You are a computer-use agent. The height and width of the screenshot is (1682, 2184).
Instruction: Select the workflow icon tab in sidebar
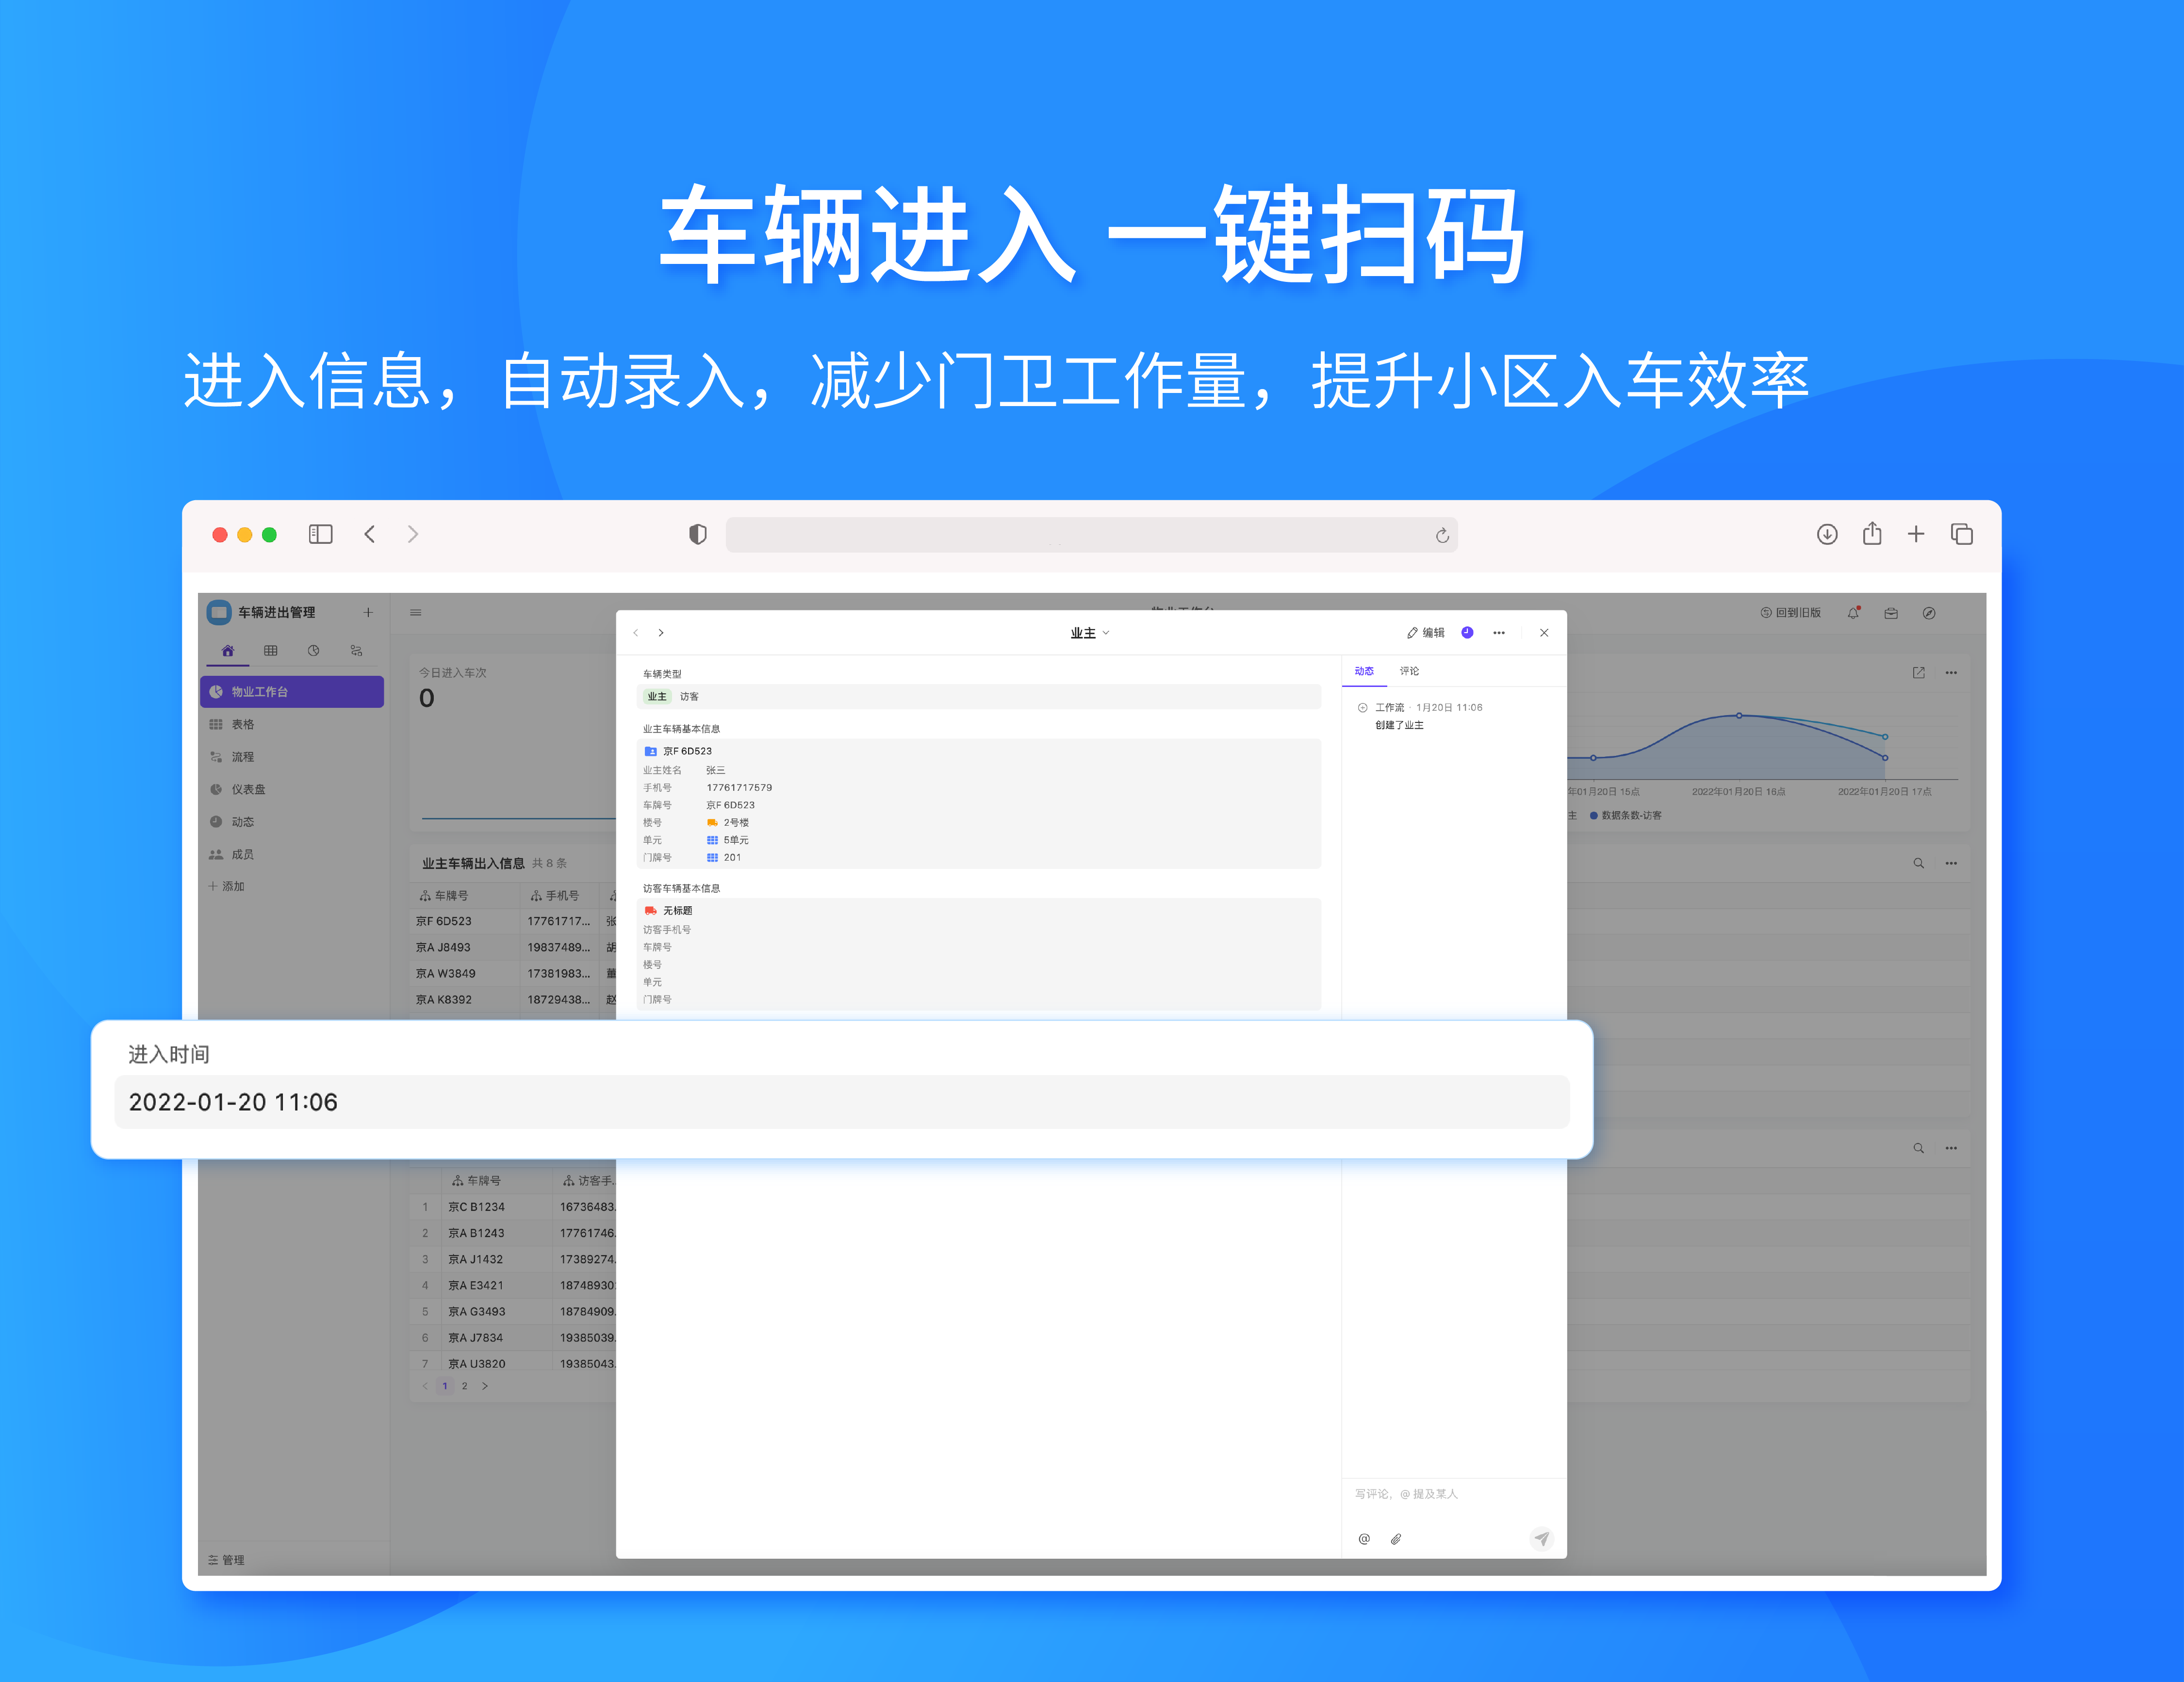[357, 650]
